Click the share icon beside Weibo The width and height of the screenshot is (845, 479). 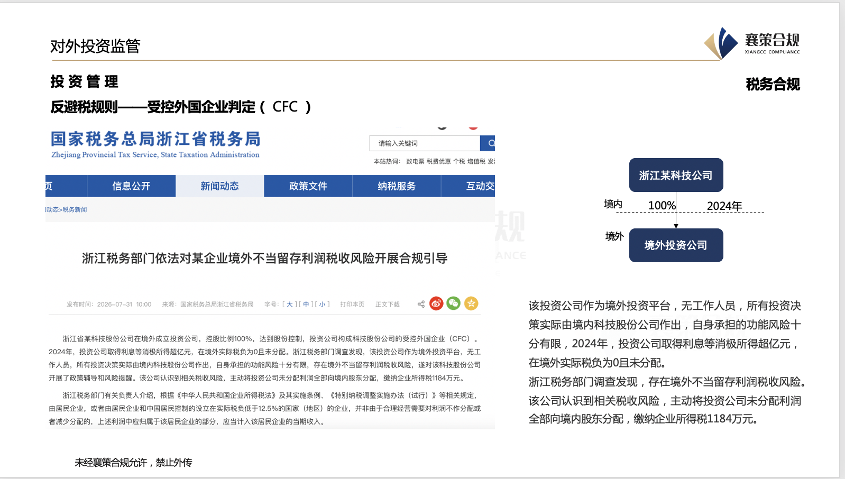(x=421, y=304)
